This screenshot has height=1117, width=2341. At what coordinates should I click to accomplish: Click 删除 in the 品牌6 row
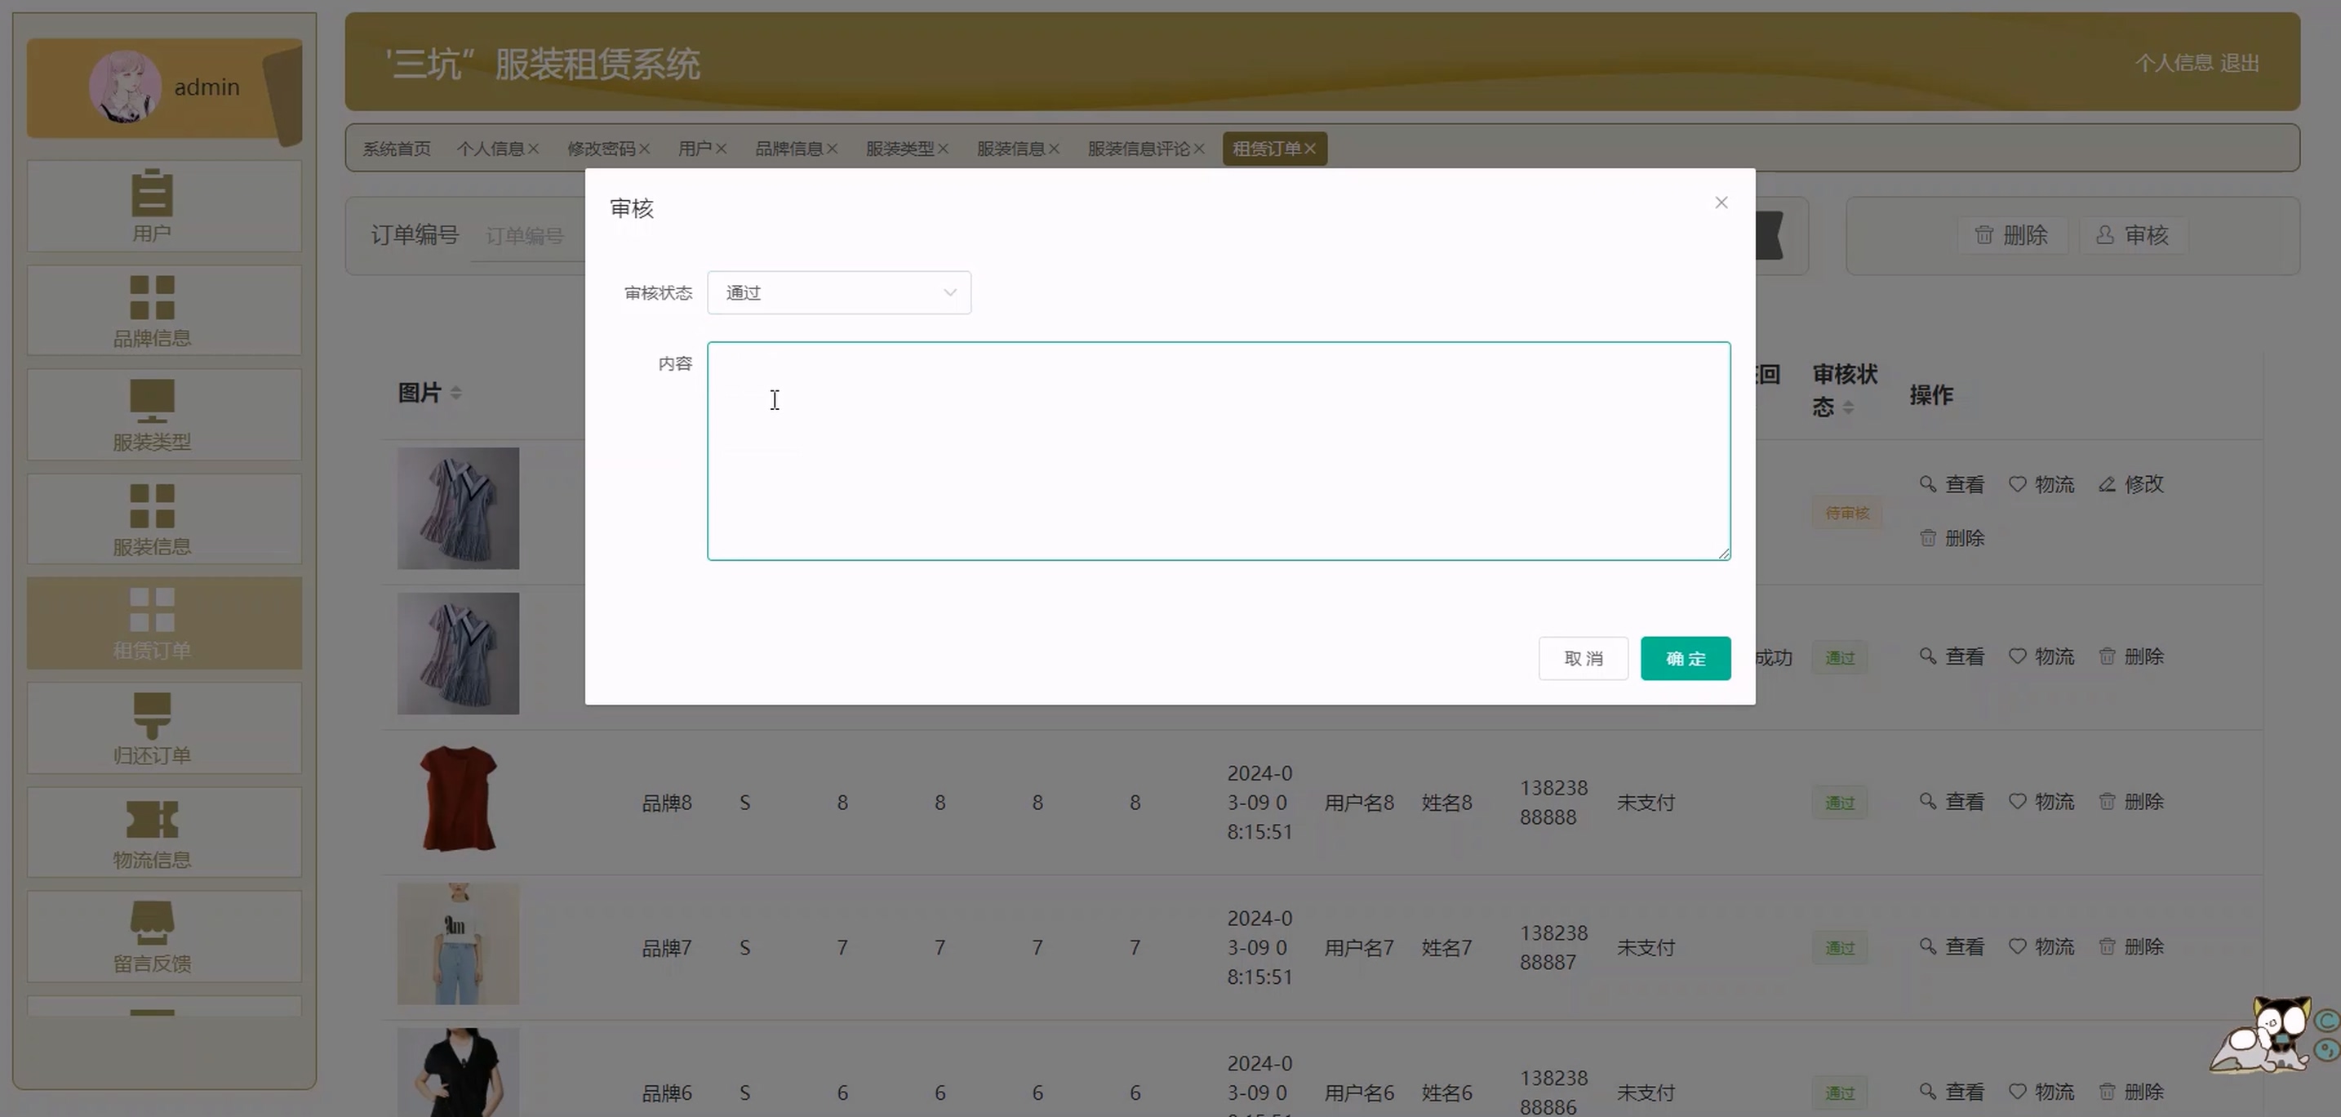point(2131,1092)
